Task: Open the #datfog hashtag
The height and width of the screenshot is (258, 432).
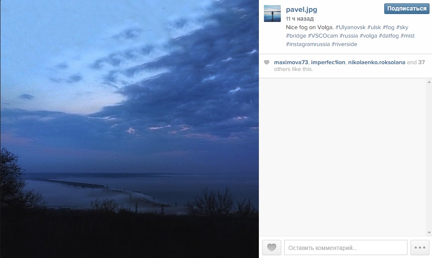Action: coord(389,36)
